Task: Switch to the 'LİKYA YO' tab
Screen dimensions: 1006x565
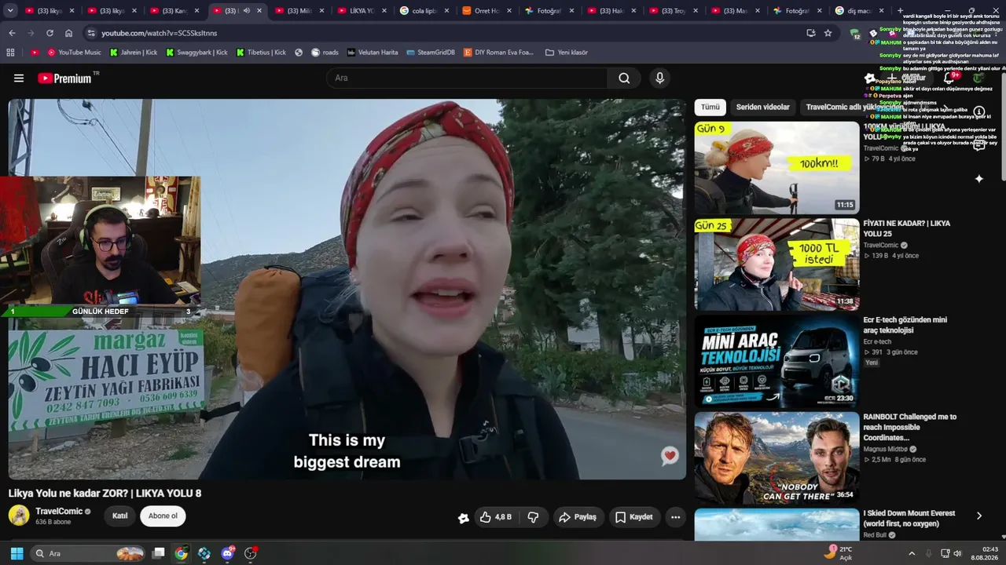Action: [x=362, y=11]
